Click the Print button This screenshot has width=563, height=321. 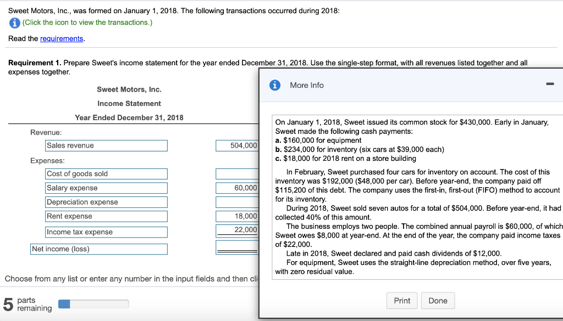click(401, 300)
